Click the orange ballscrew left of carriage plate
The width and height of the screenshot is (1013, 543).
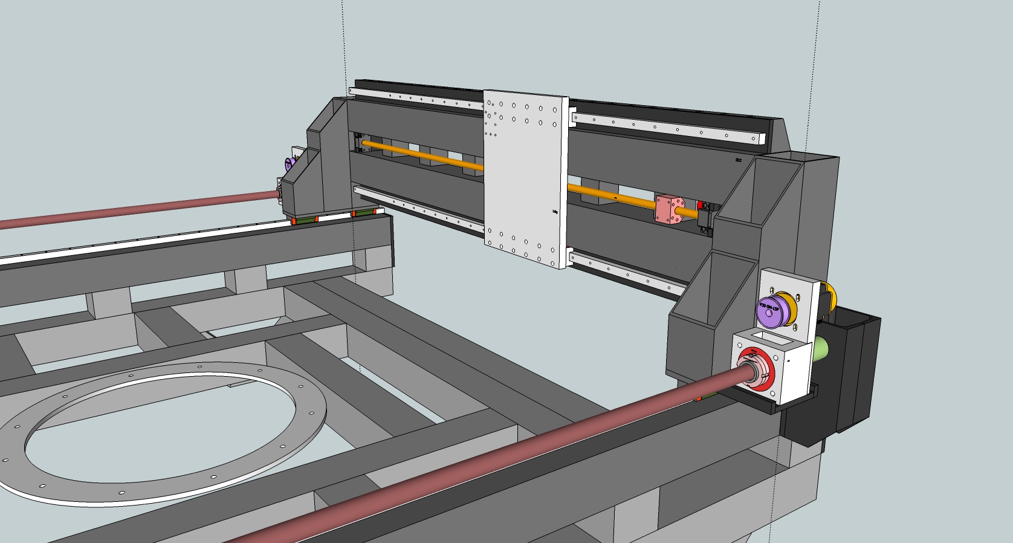[x=423, y=155]
